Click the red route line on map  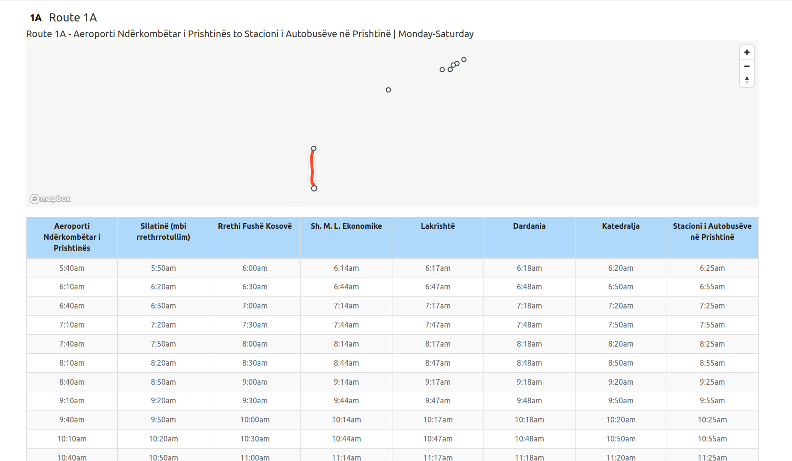312,168
